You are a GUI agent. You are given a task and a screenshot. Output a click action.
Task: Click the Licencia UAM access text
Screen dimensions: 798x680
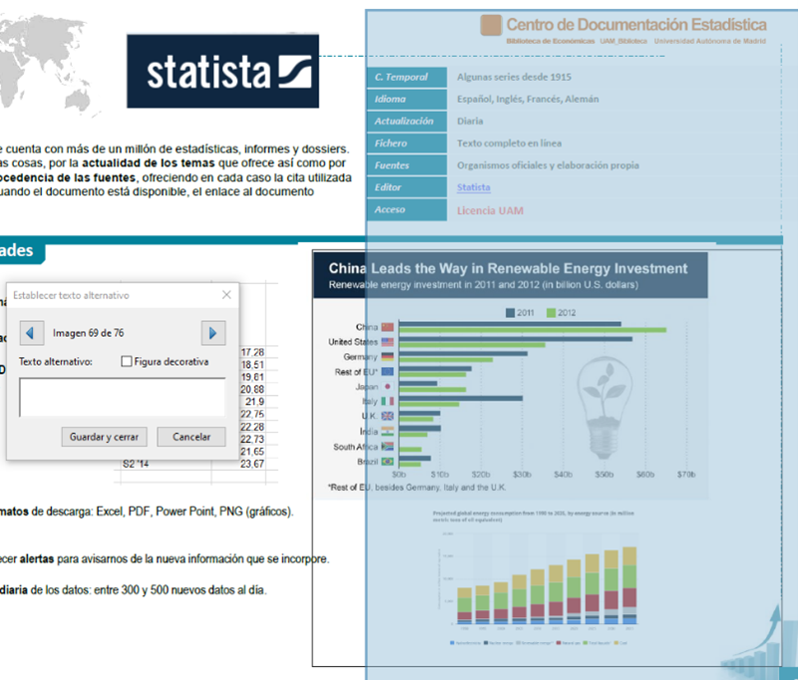click(490, 210)
